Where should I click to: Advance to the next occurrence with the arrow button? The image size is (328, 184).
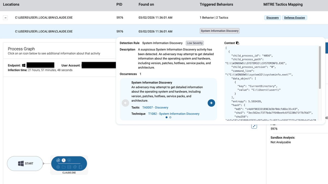pos(211,103)
